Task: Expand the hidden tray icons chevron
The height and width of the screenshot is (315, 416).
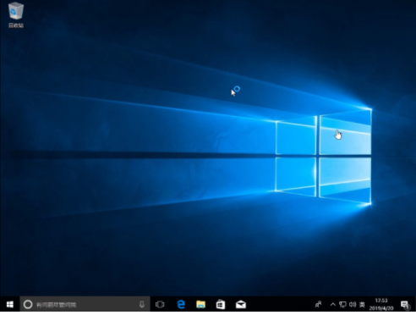Action: click(333, 305)
